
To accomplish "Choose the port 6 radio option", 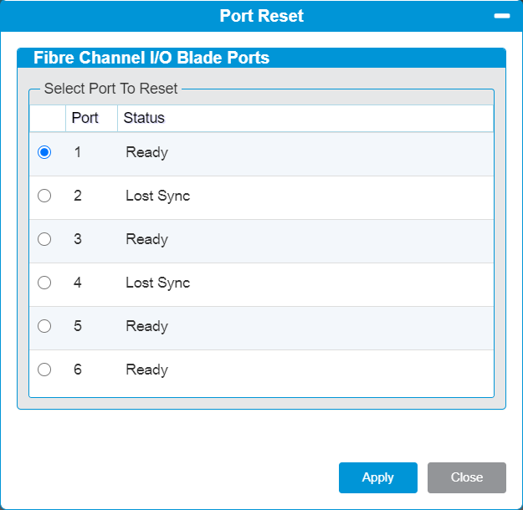I will pos(44,370).
